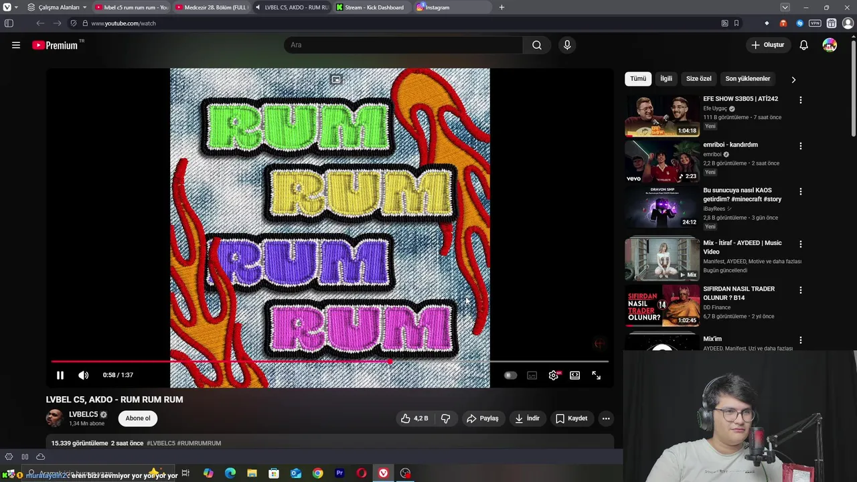Start voice search with the microphone
The image size is (857, 482).
567,45
